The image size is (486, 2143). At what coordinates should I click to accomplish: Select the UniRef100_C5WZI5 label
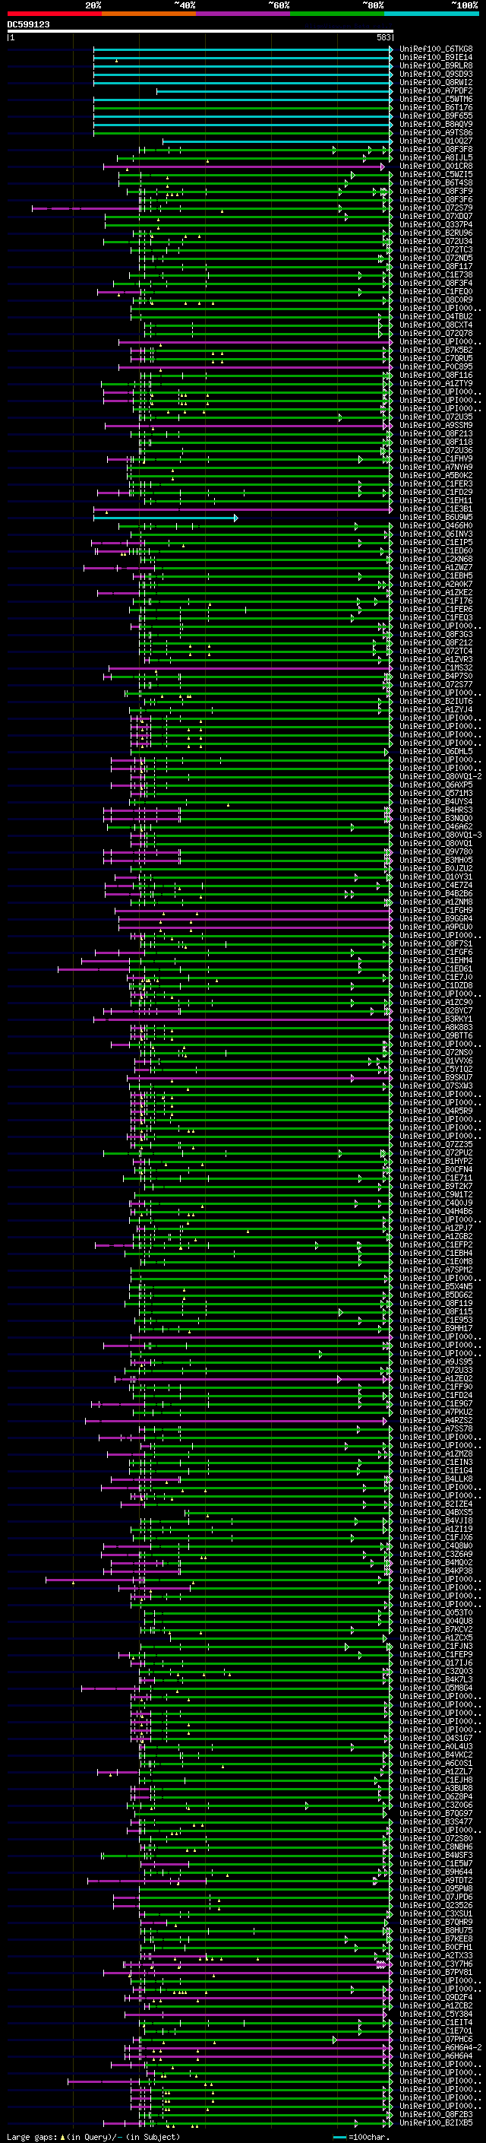point(436,175)
